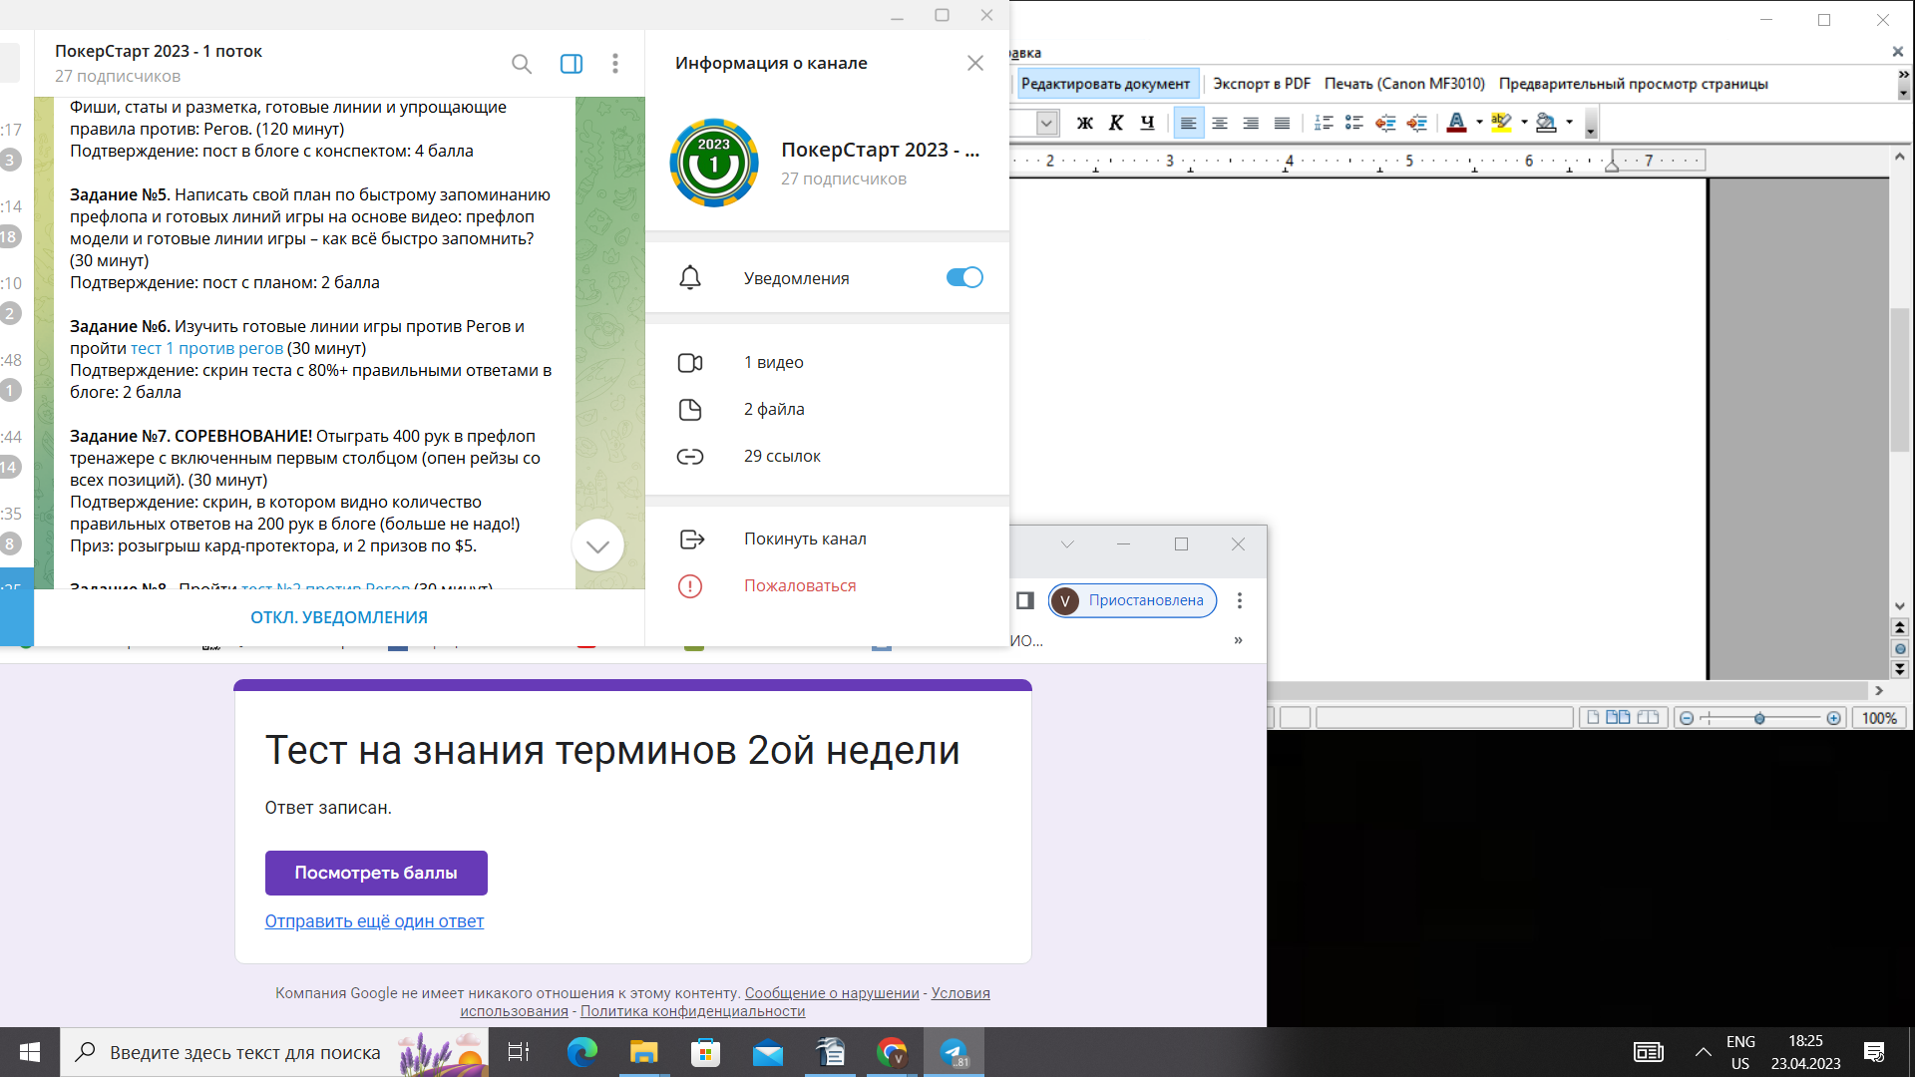Close the channel info panel
Image resolution: width=1915 pixels, height=1077 pixels.
click(975, 63)
